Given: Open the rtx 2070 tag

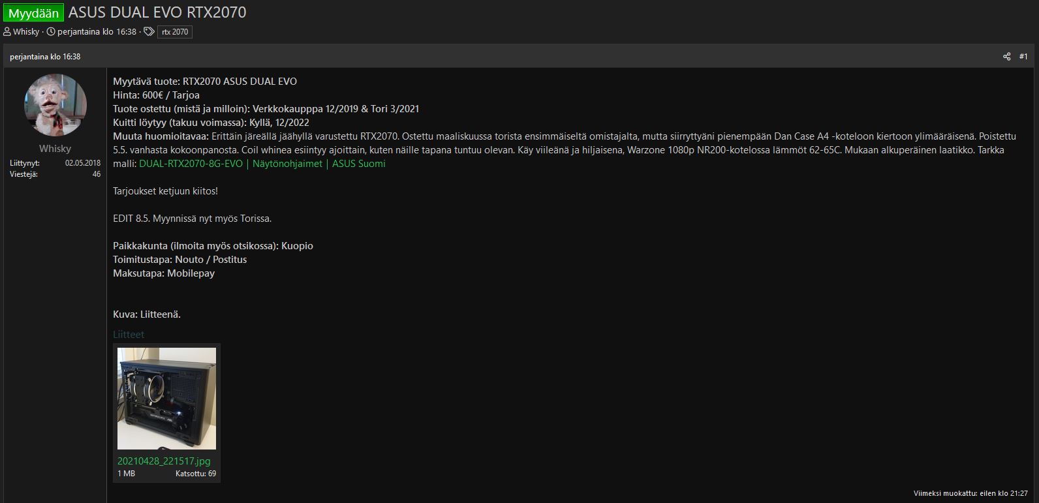Looking at the screenshot, I should 175,32.
